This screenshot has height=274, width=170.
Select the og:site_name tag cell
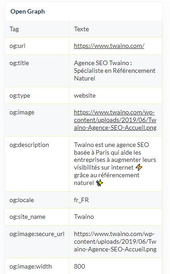[37, 217]
